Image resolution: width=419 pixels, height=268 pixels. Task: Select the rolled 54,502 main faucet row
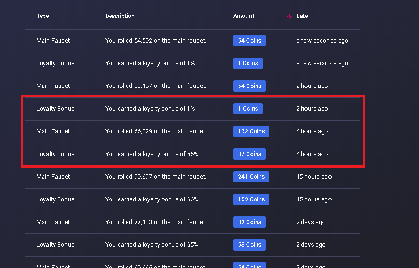[192, 41]
